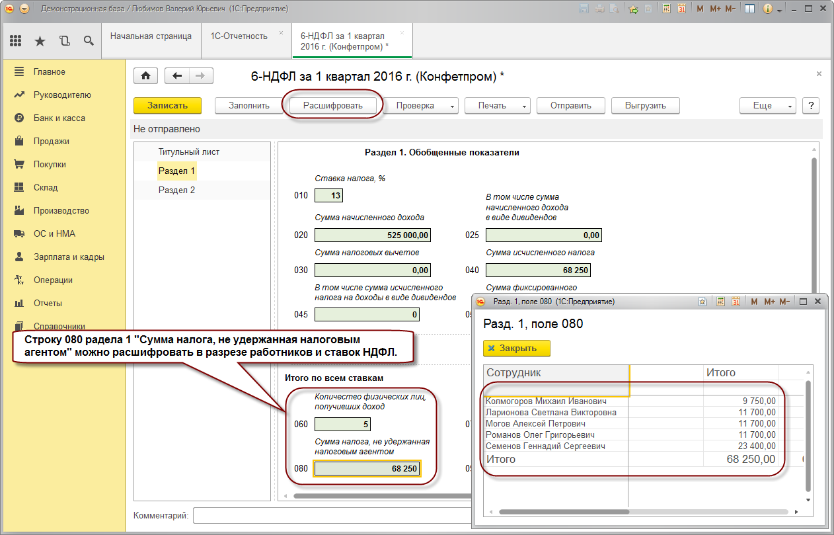Go forward with right arrow button

pos(201,76)
